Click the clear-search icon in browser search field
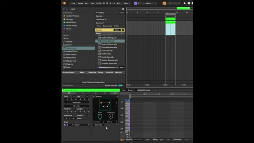 123,9
